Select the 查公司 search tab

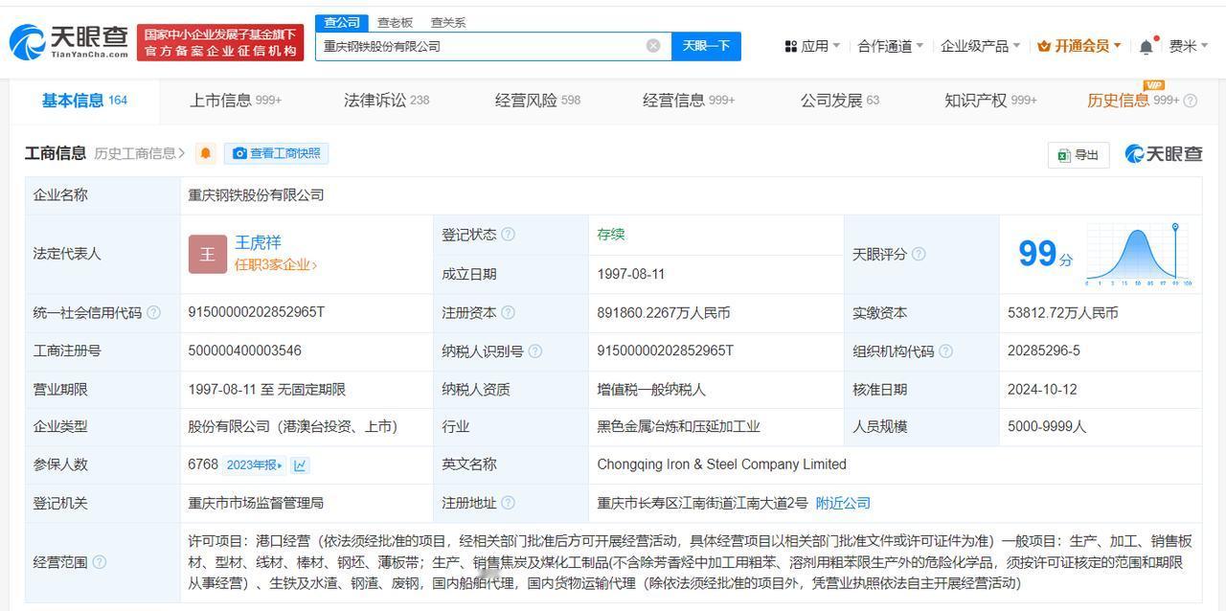(x=341, y=22)
